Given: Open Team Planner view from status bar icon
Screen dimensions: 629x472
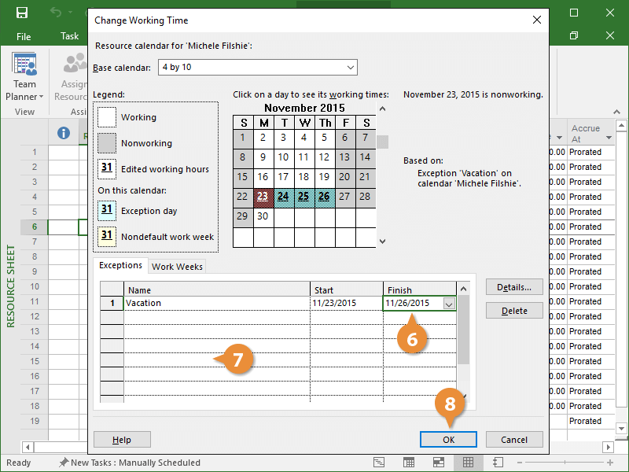Looking at the screenshot, I should 438,463.
